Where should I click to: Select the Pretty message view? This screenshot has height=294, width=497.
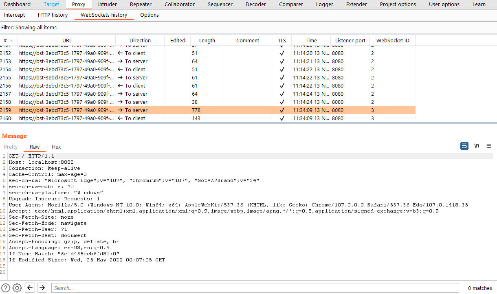(11, 147)
